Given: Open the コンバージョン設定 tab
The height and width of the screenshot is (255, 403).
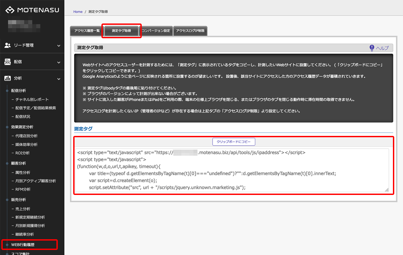Looking at the screenshot, I should (156, 31).
